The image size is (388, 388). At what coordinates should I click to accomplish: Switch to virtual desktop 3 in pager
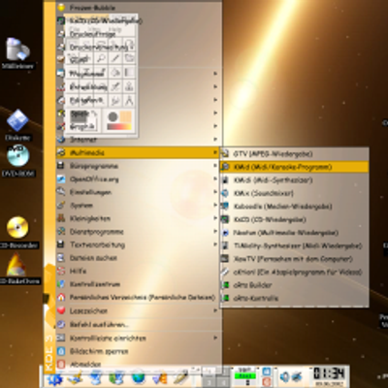pyautogui.click(x=209, y=382)
